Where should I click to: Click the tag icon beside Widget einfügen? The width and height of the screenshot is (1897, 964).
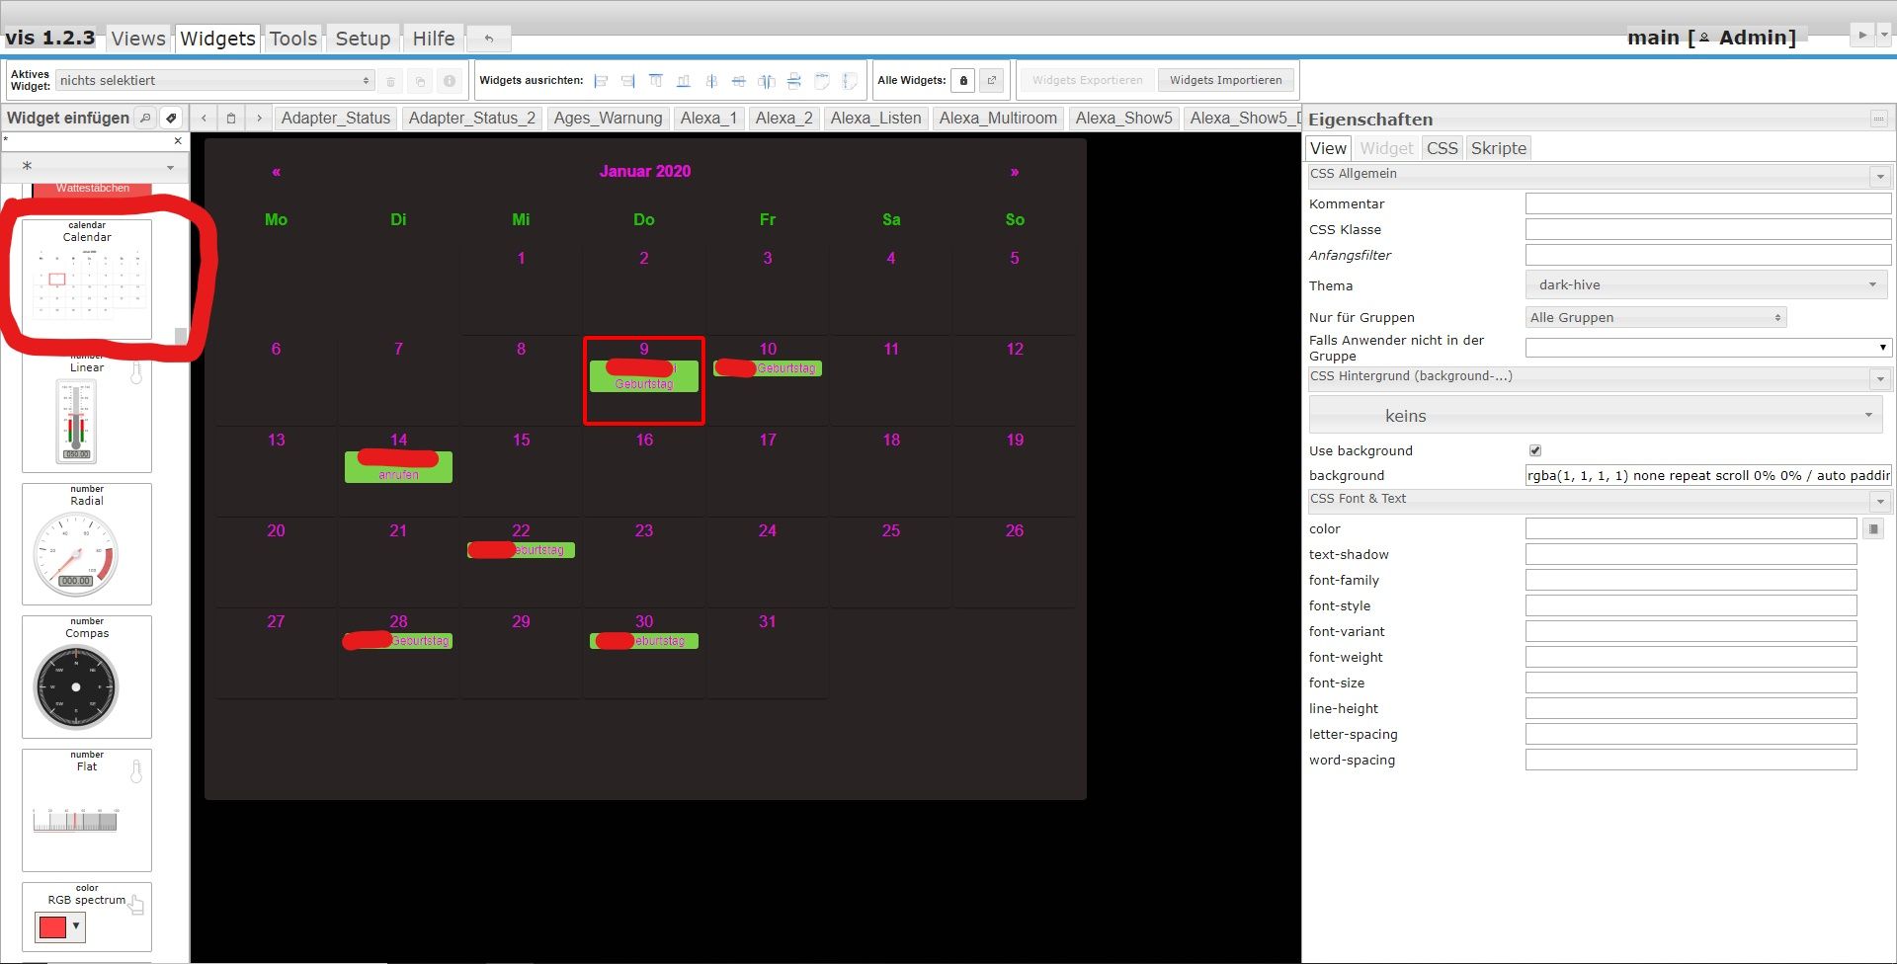coord(171,118)
